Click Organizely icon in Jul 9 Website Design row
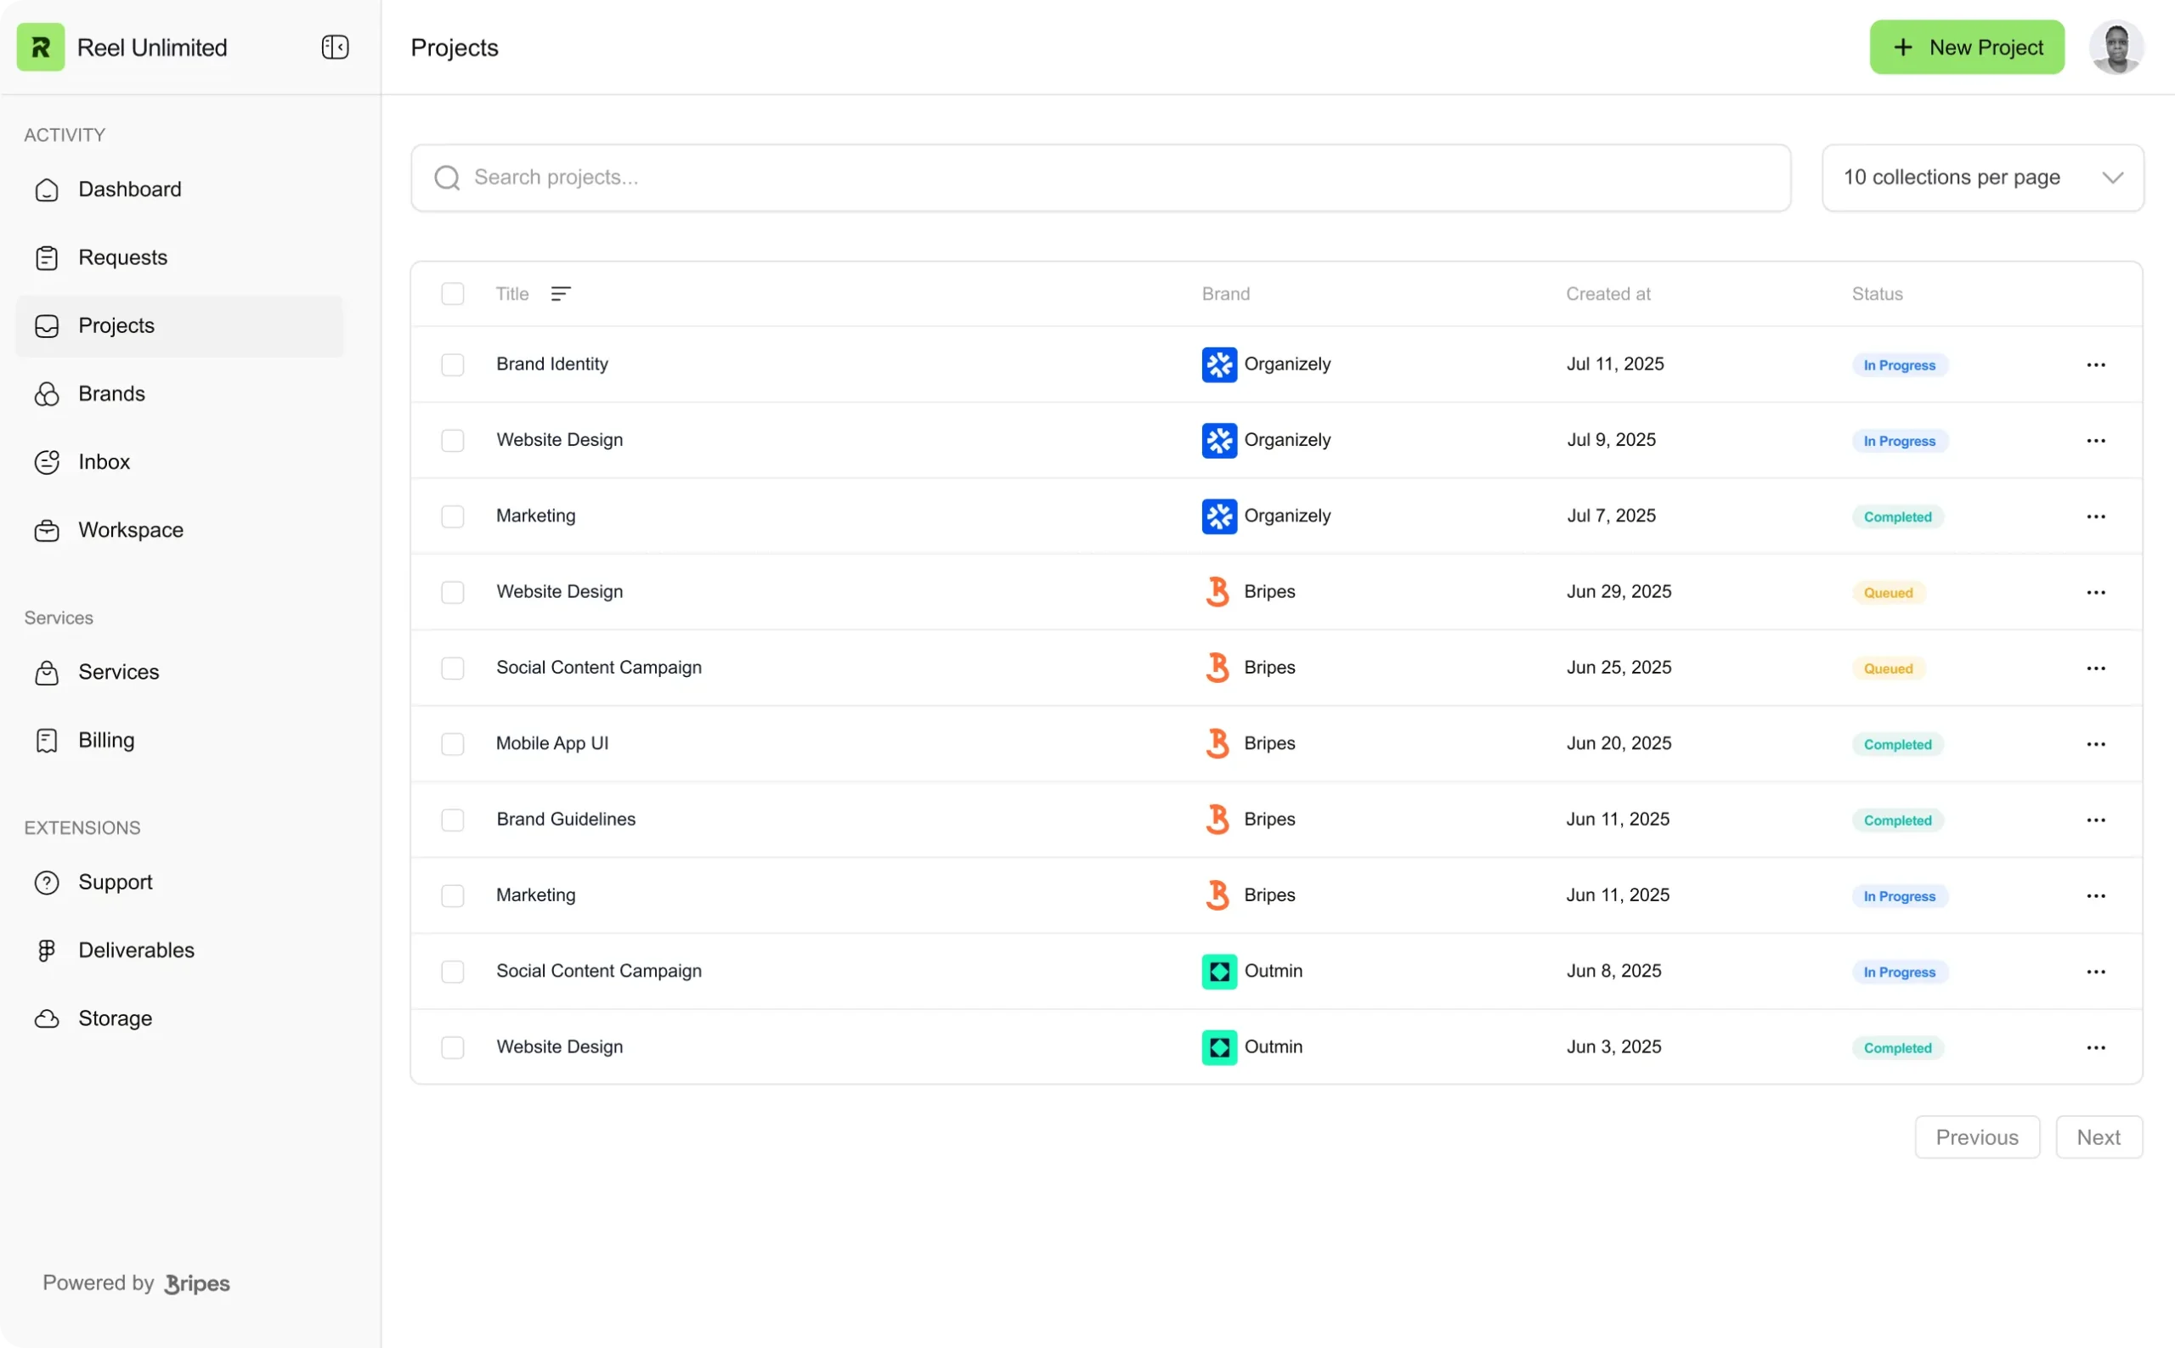The width and height of the screenshot is (2175, 1348). pyautogui.click(x=1219, y=441)
